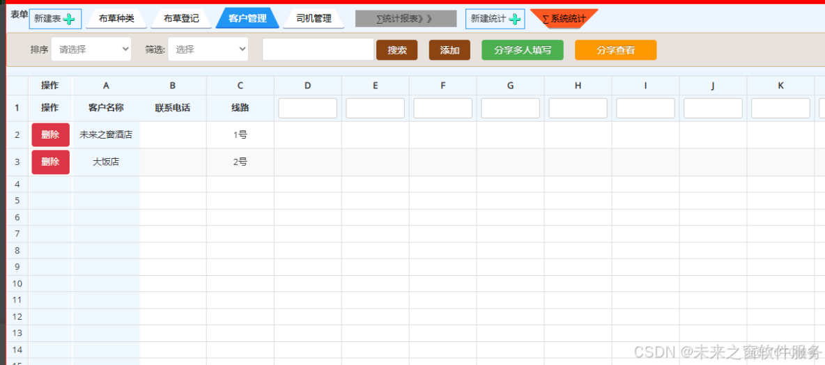Open the orange ∑系统统计 tab
This screenshot has height=365, width=825.
point(564,18)
